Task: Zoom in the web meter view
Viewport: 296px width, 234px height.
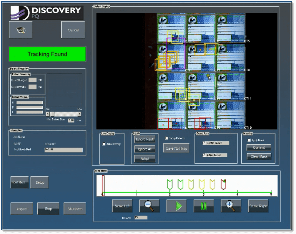Action: tap(231, 206)
